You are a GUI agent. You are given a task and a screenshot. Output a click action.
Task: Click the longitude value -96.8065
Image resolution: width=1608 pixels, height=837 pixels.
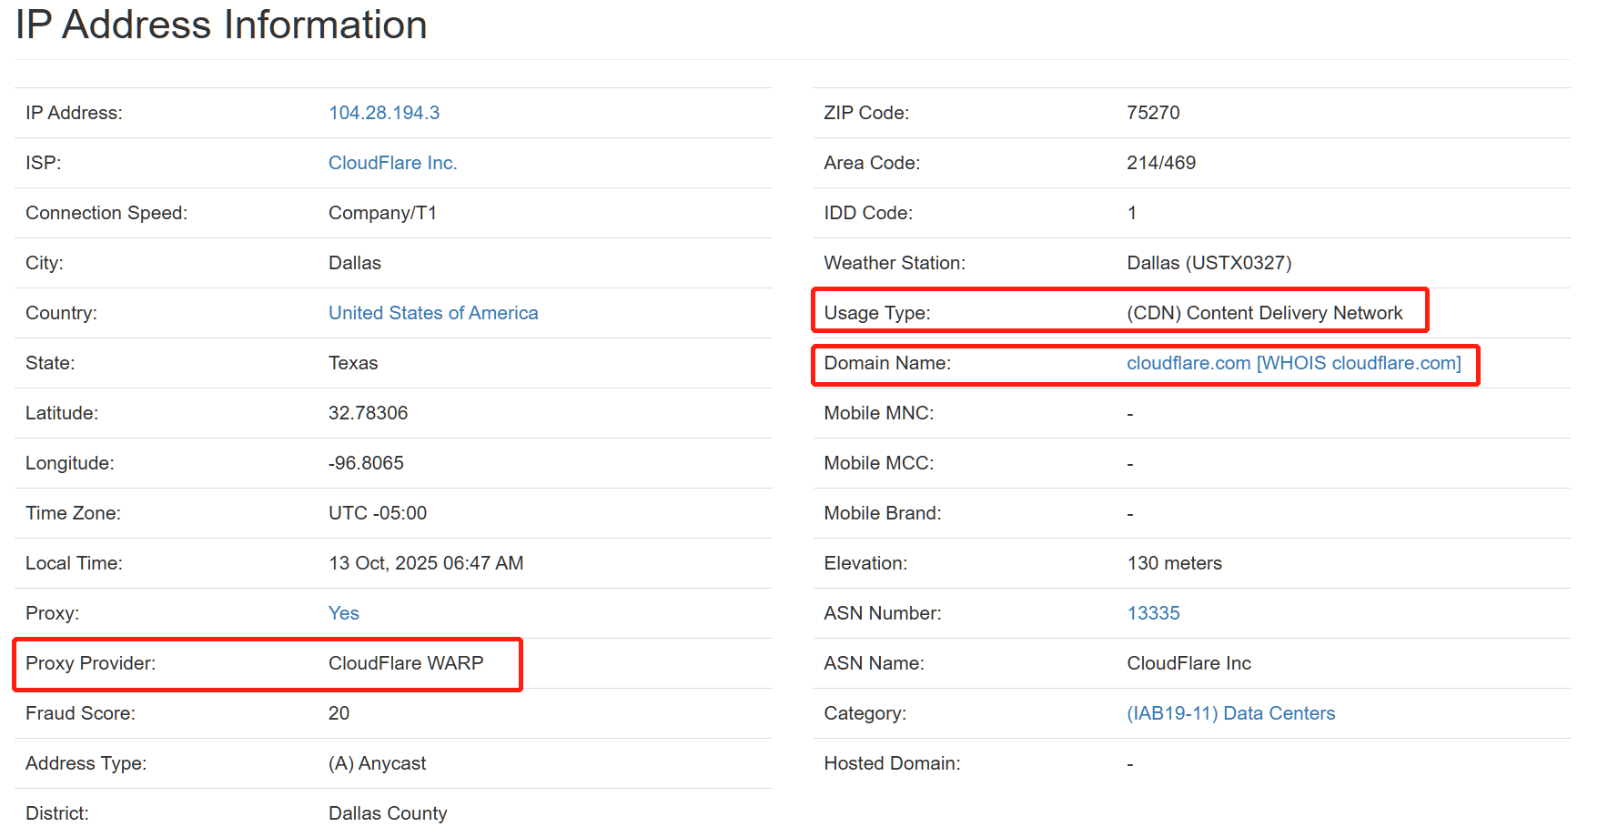[366, 463]
